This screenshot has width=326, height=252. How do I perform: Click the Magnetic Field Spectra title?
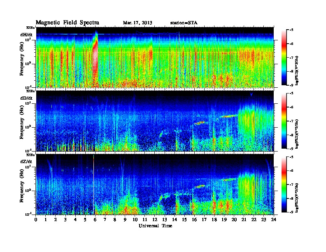click(x=68, y=23)
